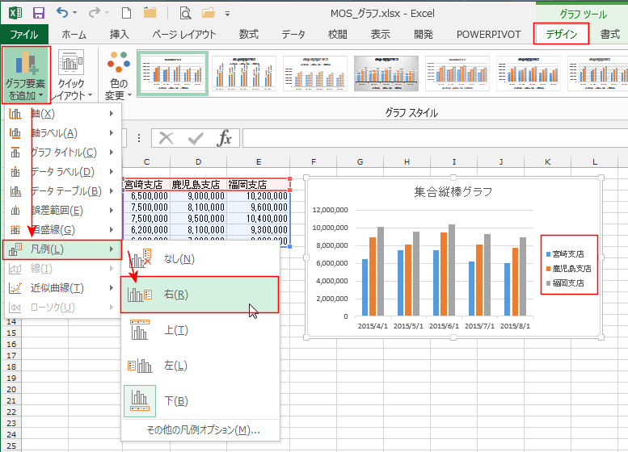
Task: Choose 右(R) legend position
Action: [x=199, y=295]
